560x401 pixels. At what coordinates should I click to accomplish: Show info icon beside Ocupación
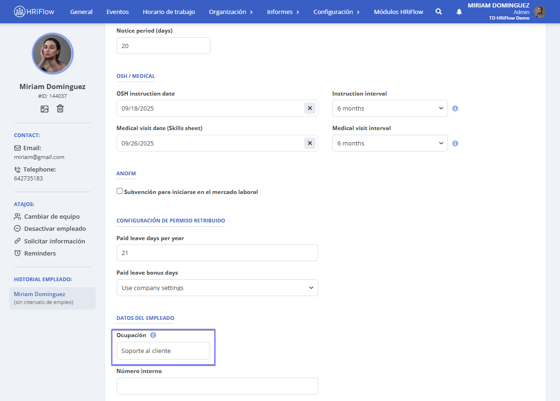(x=153, y=335)
